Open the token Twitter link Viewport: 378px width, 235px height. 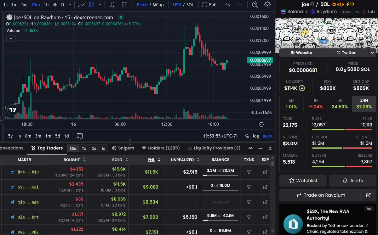[346, 53]
